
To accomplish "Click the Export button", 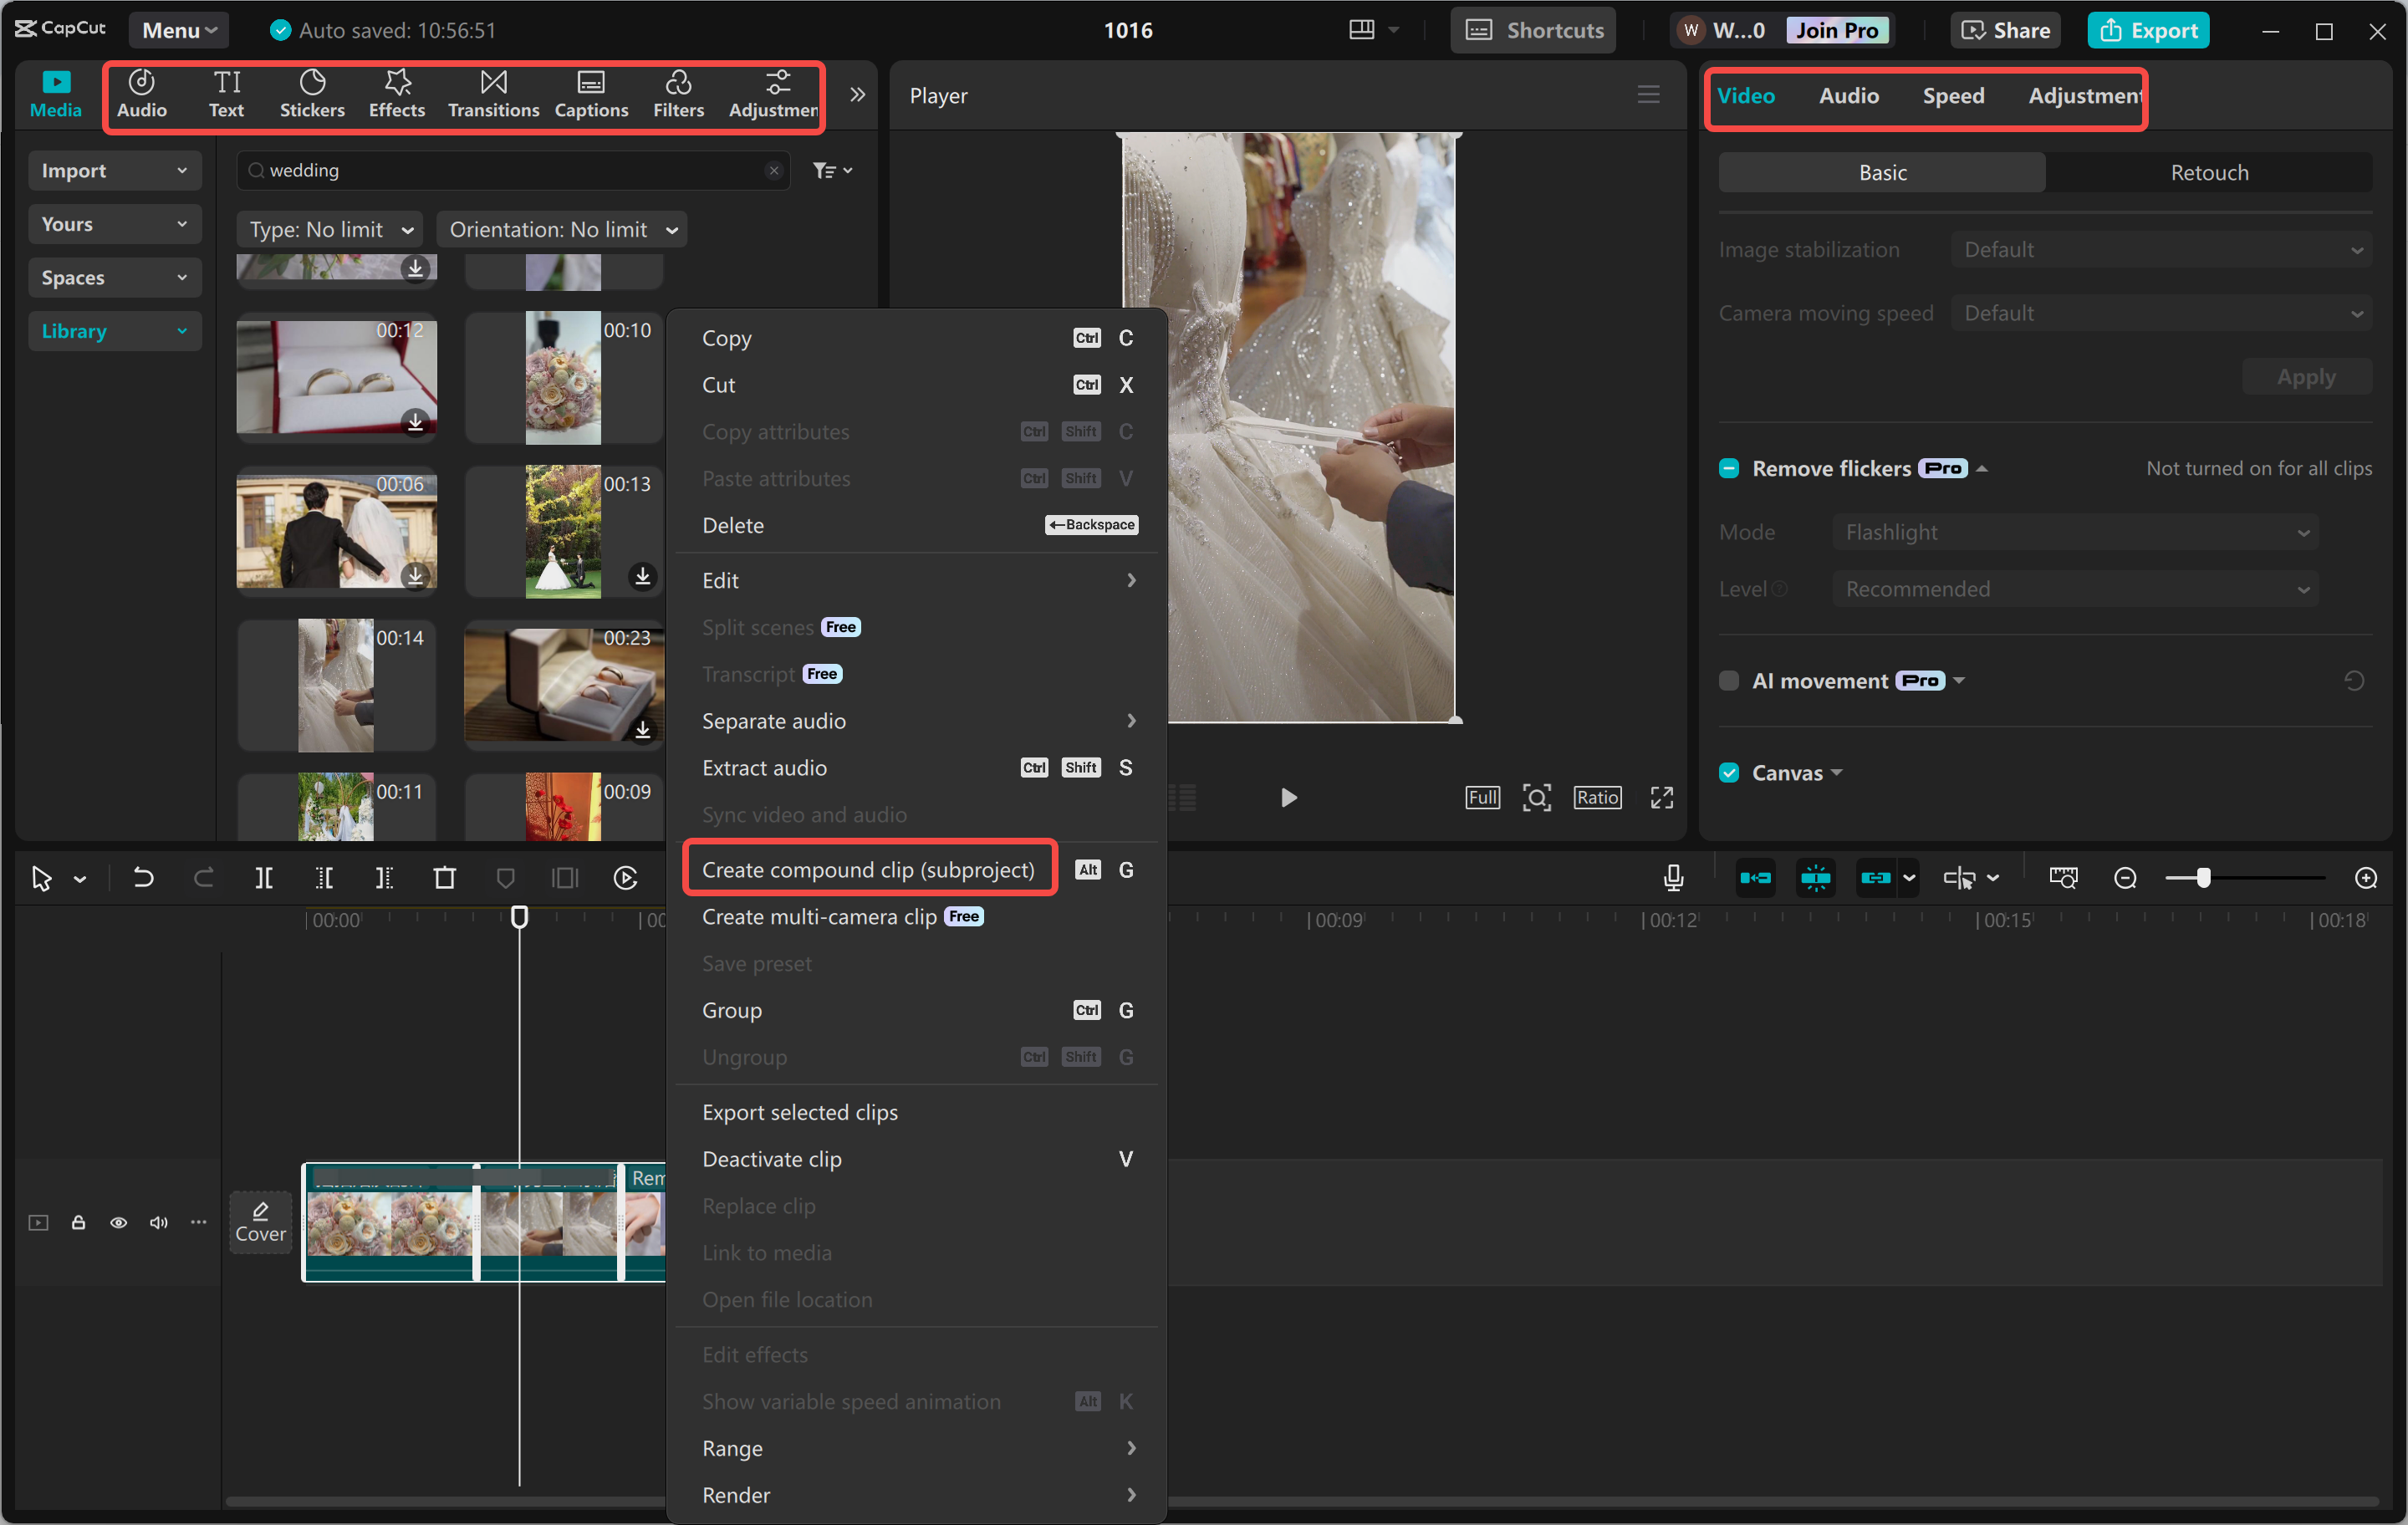I will pos(2148,30).
